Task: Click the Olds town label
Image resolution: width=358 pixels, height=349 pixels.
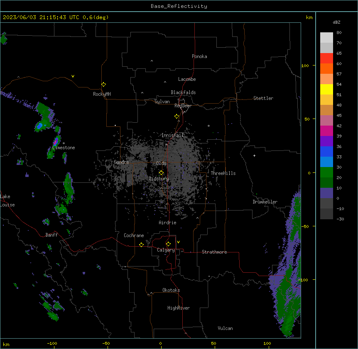Action: coord(161,163)
